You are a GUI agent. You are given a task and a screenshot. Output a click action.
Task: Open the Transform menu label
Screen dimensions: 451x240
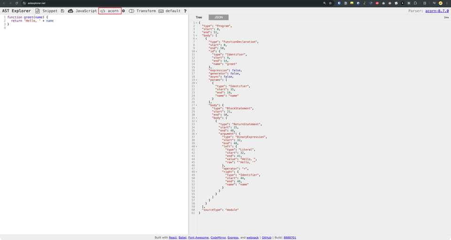[146, 11]
